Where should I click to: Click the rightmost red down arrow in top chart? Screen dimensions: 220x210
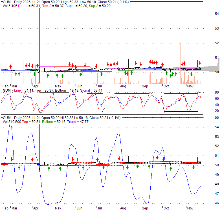click(x=200, y=63)
